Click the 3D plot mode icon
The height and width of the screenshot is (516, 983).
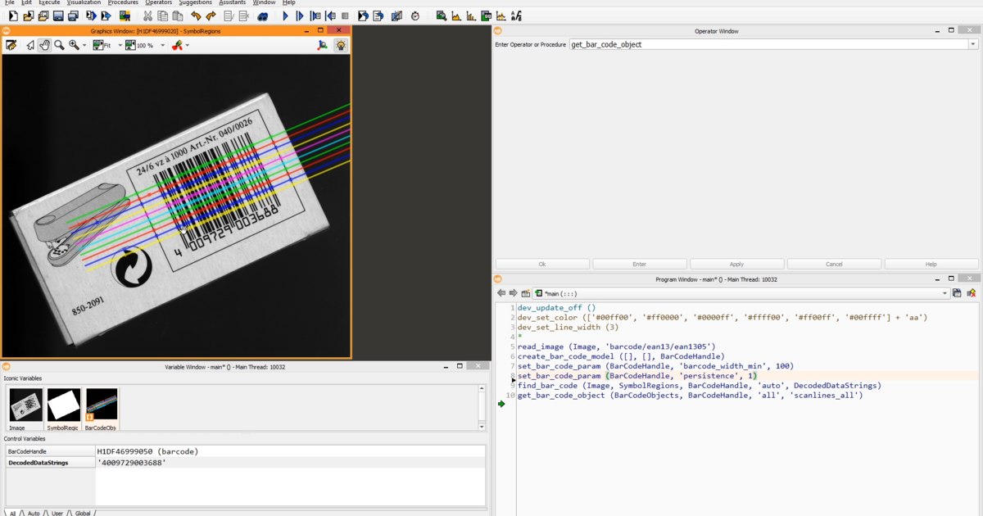coord(323,45)
